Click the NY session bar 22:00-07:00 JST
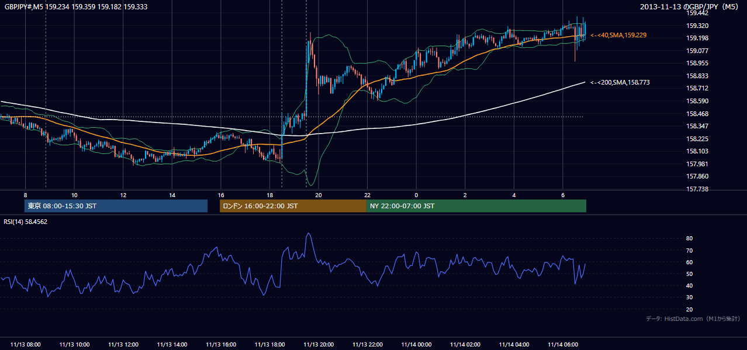 click(476, 206)
